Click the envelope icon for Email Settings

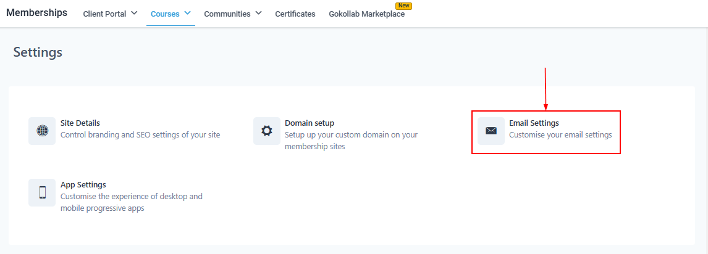click(491, 131)
